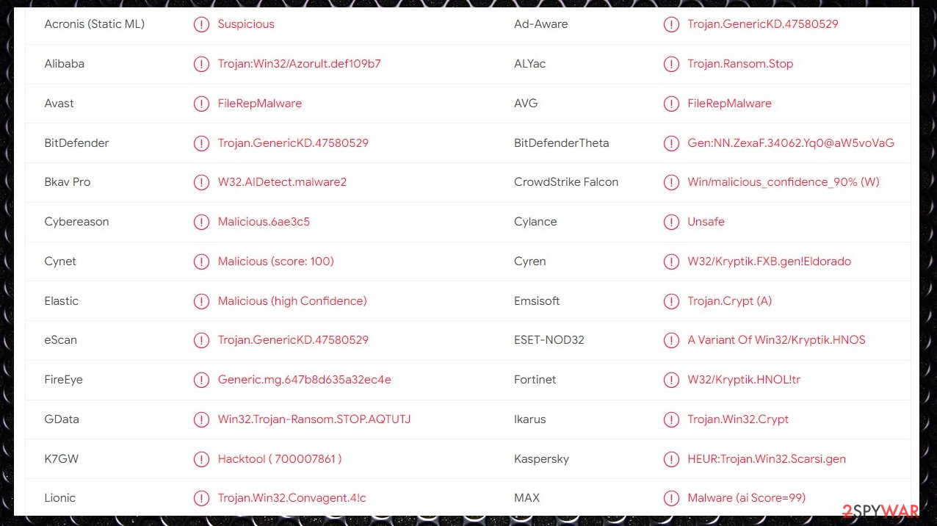Click the W32.AIDetect.malware2 detection name

click(x=282, y=182)
